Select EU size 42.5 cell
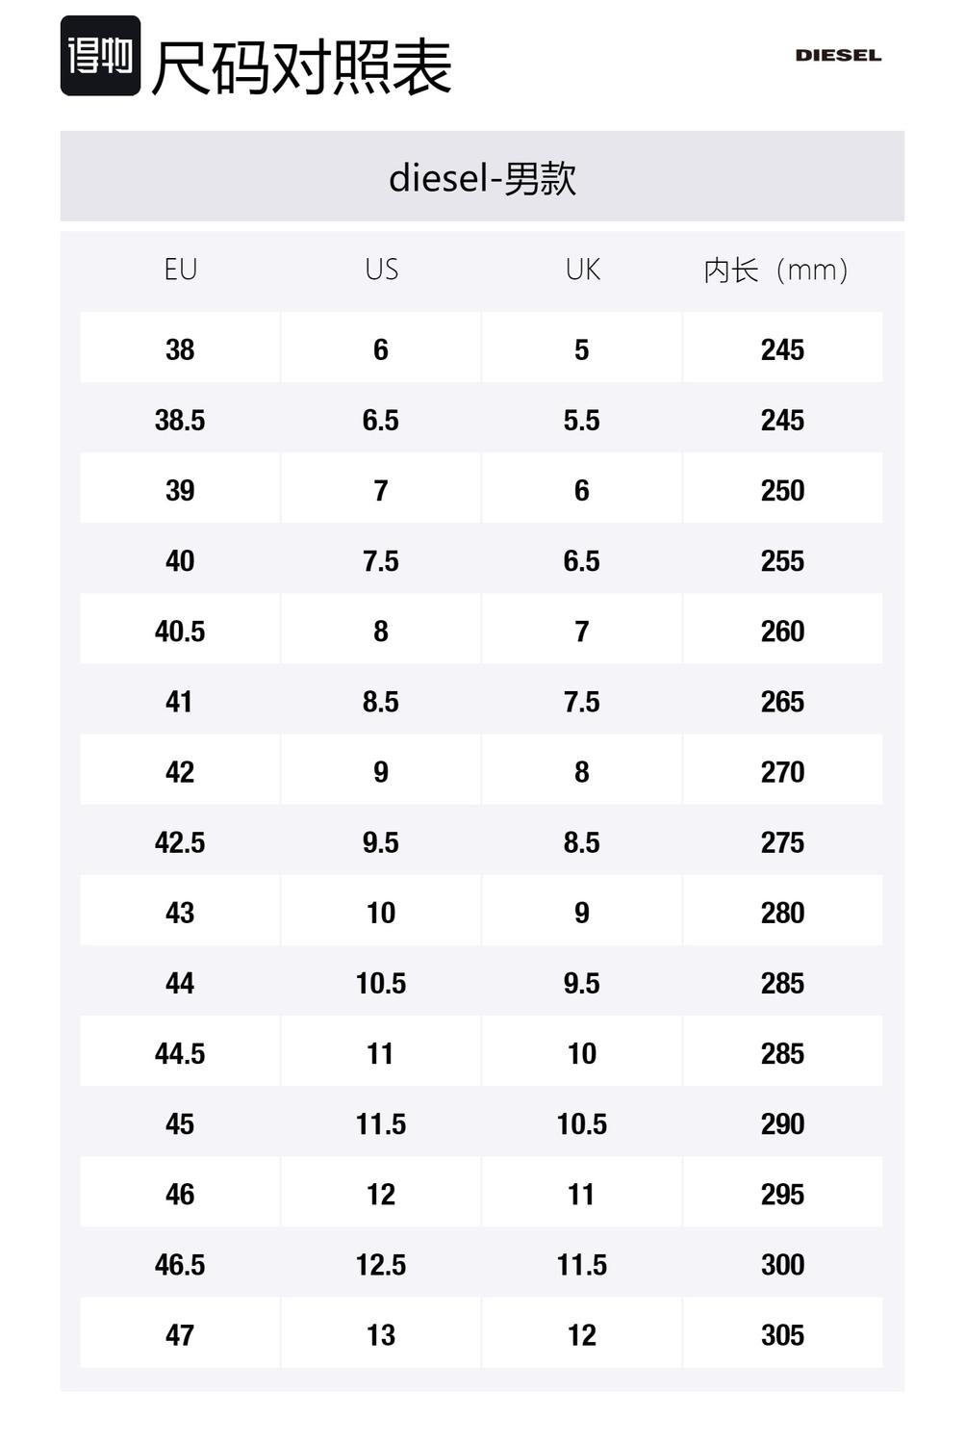Screen dimensions: 965x1444 [x=180, y=842]
